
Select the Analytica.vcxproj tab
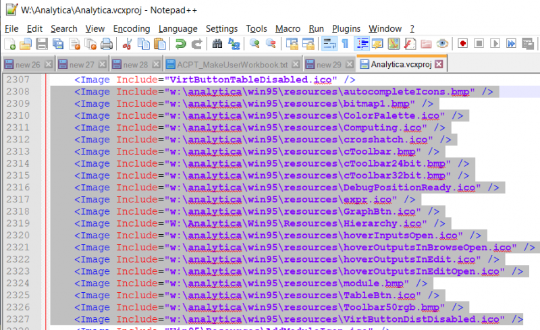click(x=401, y=64)
